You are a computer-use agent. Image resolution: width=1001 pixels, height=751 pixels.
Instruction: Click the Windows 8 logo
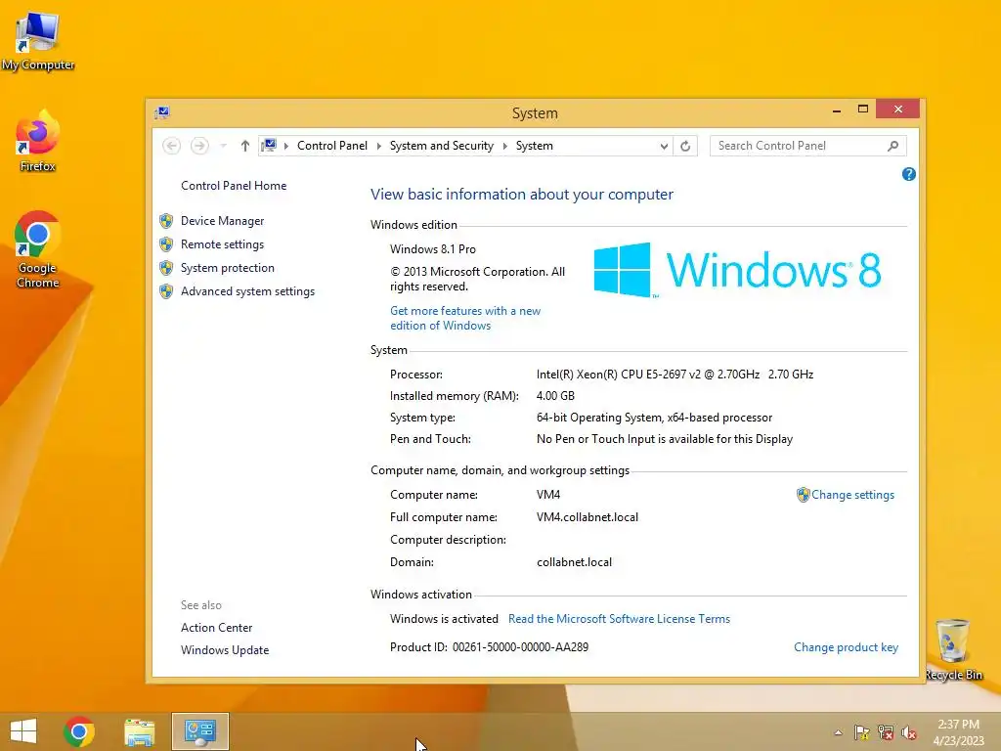click(737, 270)
